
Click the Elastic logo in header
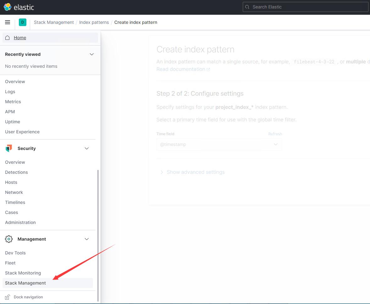[7, 7]
